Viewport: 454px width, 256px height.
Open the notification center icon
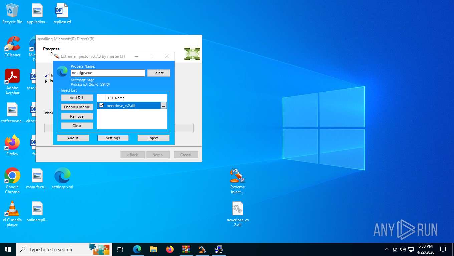(x=443, y=249)
